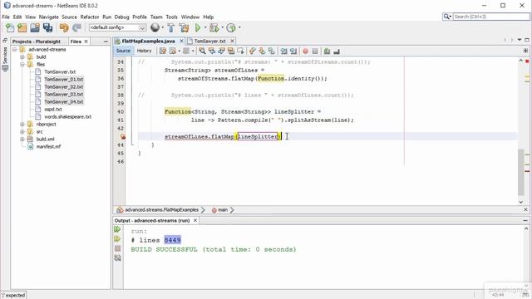Click the Profile Project icon
The width and height of the screenshot is (532, 299).
(231, 27)
